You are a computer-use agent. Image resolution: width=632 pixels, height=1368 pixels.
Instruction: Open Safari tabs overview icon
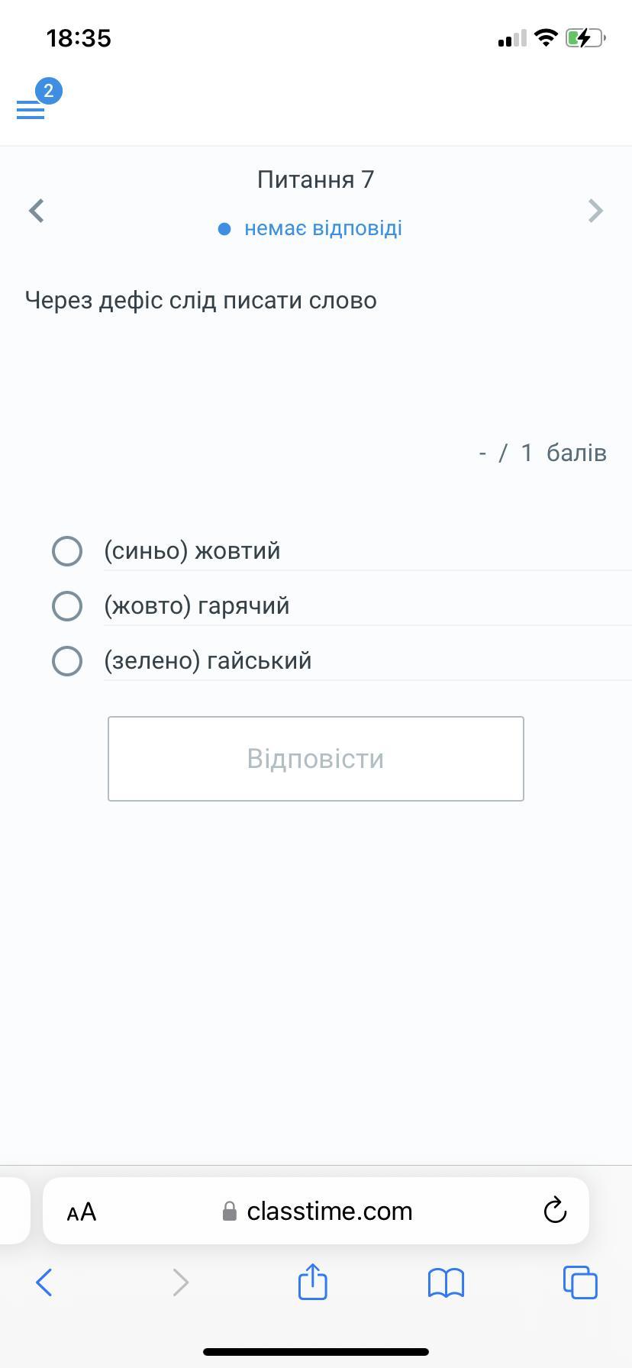click(580, 1282)
